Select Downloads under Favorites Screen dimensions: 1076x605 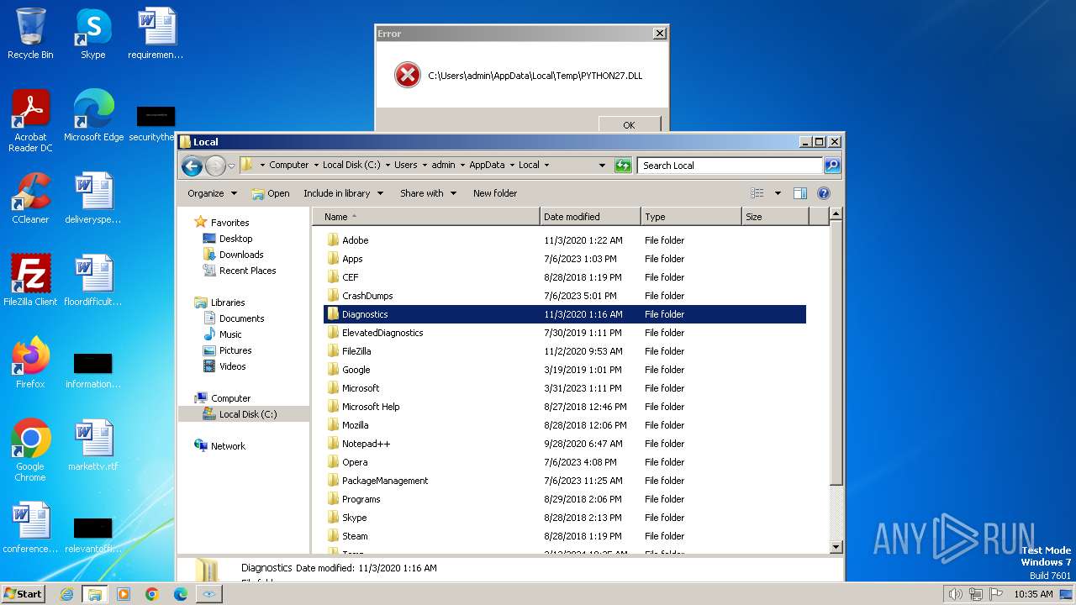click(x=241, y=255)
